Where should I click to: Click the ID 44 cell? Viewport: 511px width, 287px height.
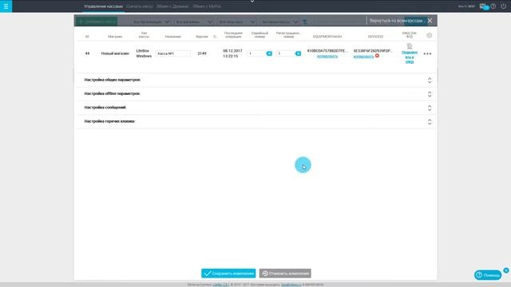(87, 53)
